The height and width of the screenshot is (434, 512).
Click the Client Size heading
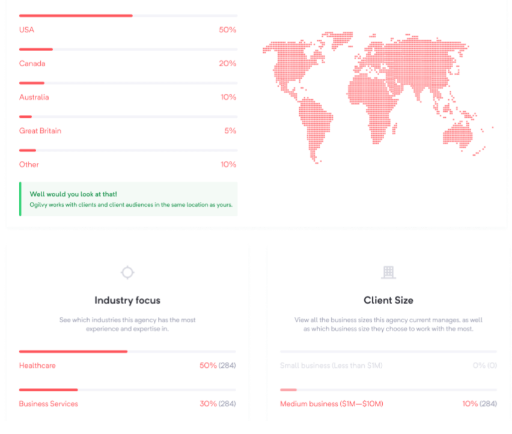pyautogui.click(x=388, y=300)
